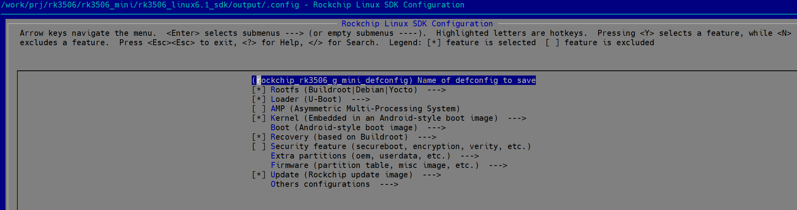The height and width of the screenshot is (210, 797).
Task: Expand the arrow after Kernel entry
Action: click(x=517, y=118)
